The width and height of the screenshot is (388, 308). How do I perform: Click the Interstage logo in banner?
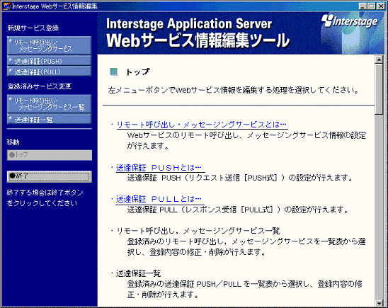click(x=350, y=21)
